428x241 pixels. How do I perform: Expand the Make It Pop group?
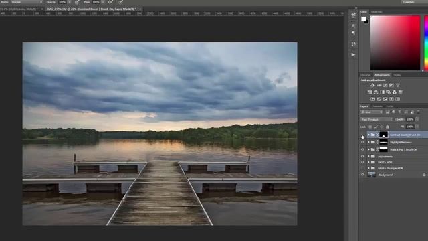click(x=368, y=149)
